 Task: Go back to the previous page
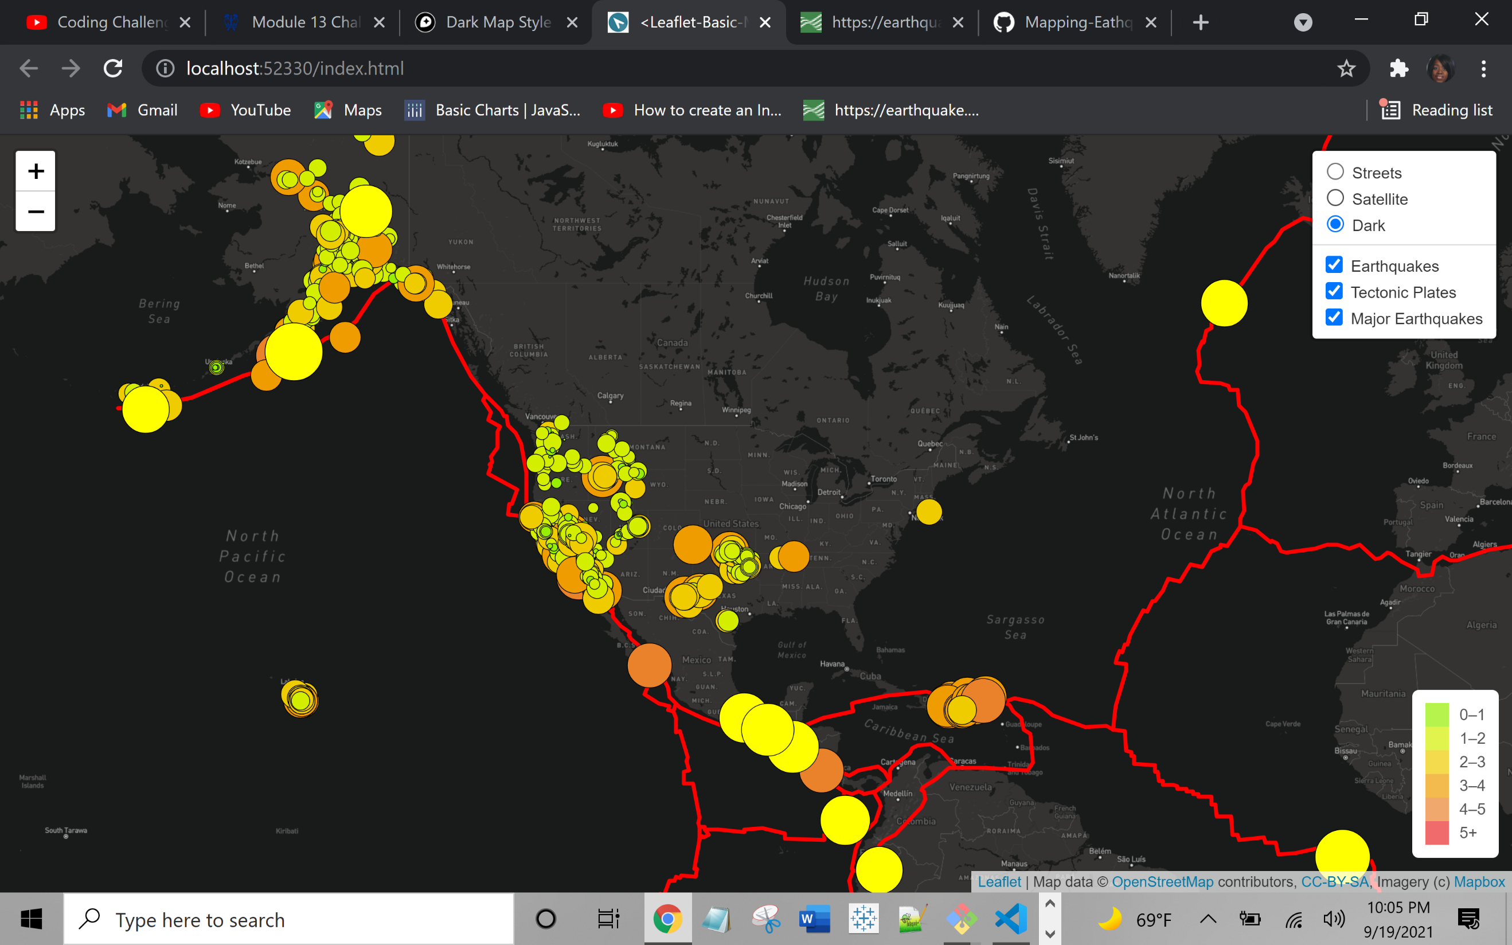tap(29, 68)
